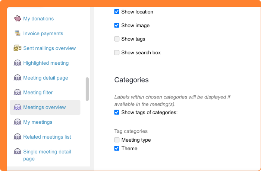This screenshot has width=261, height=171.
Task: Click the 'Labels within chosen categories' description text
Action: click(172, 101)
